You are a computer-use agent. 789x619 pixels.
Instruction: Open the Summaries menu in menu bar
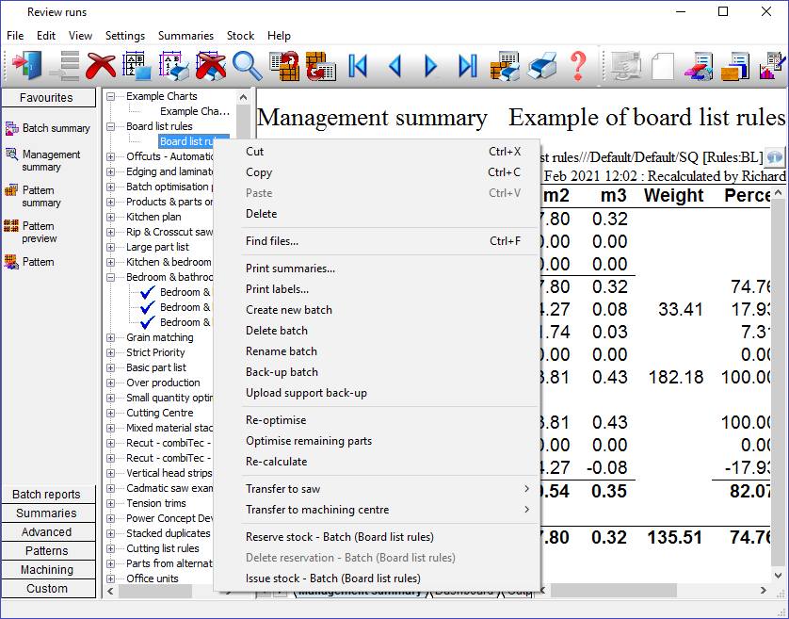pyautogui.click(x=185, y=36)
